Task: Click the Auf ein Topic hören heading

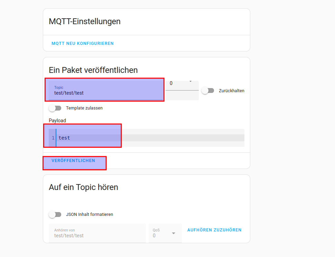Action: click(83, 187)
